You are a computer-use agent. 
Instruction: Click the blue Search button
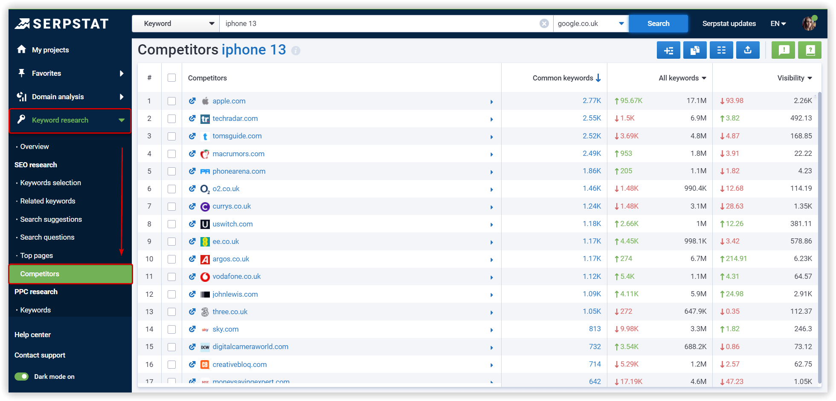pyautogui.click(x=658, y=23)
